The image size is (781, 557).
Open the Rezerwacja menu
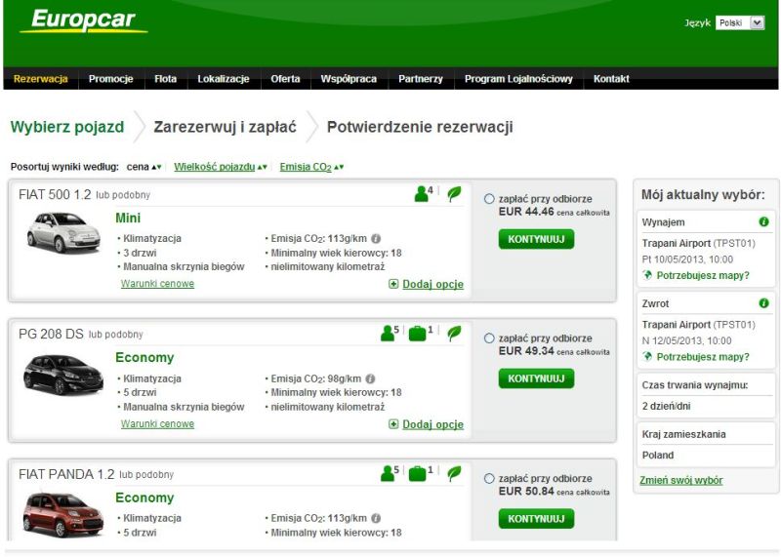[x=40, y=79]
